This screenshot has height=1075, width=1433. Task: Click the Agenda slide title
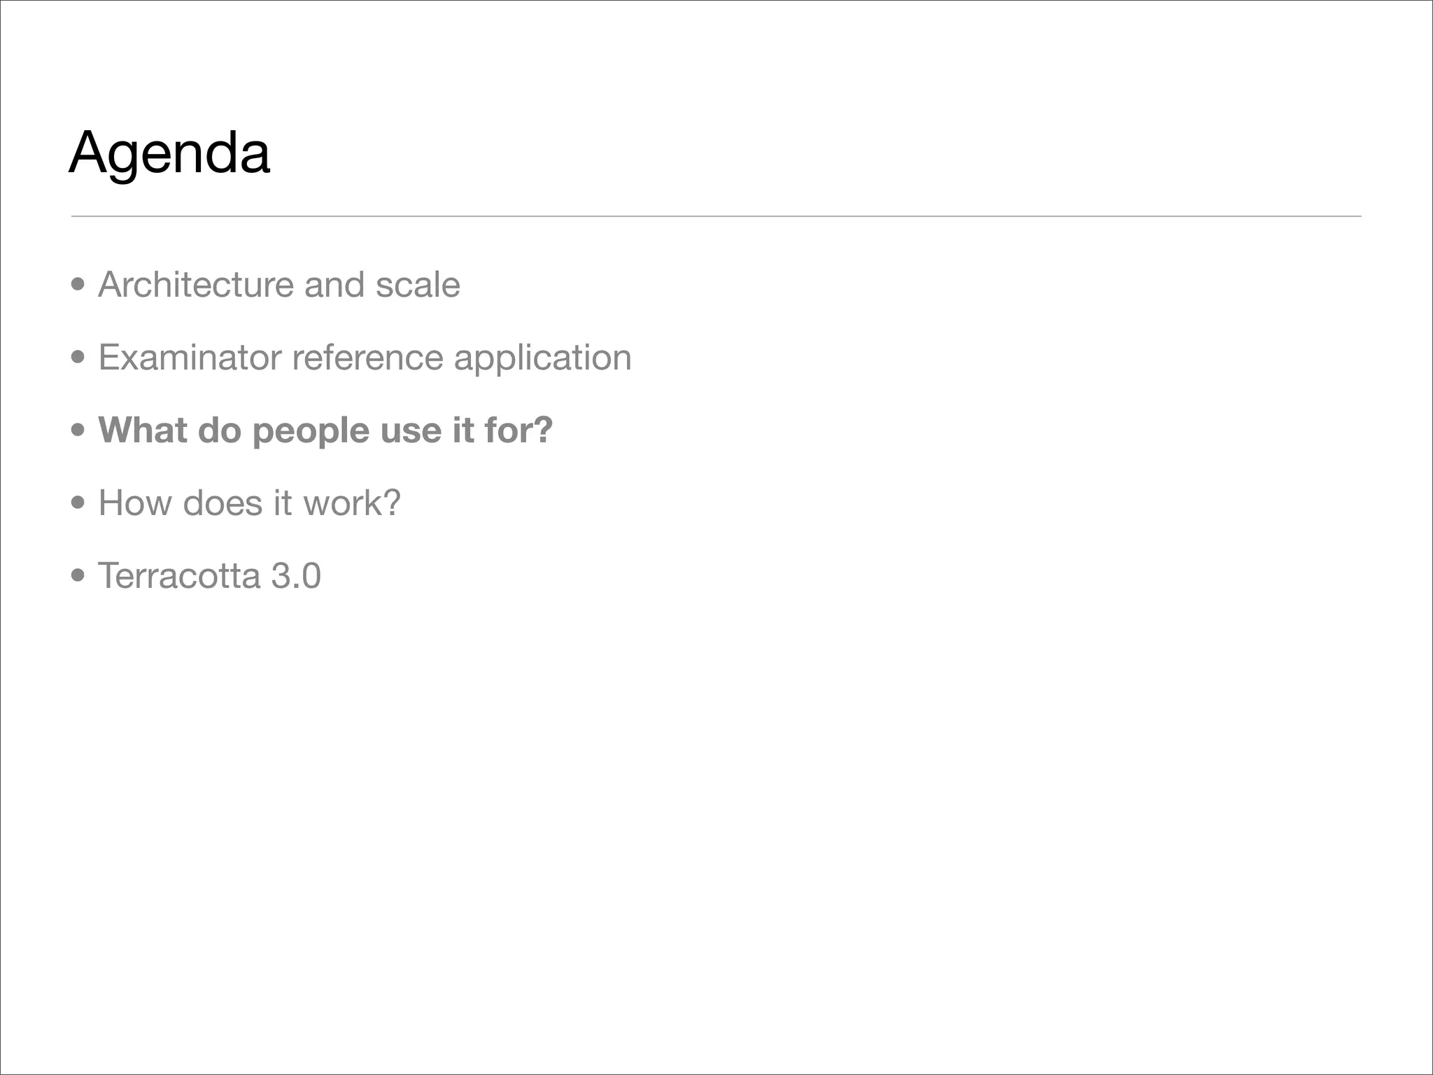169,153
